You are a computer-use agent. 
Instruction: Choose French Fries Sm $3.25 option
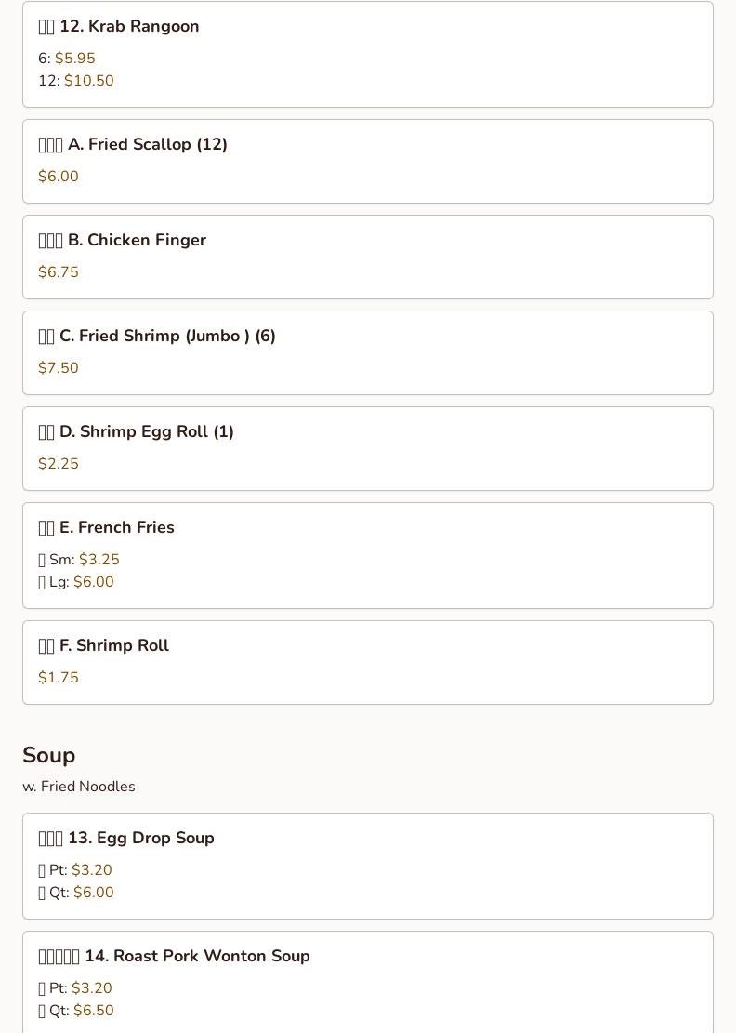79,560
